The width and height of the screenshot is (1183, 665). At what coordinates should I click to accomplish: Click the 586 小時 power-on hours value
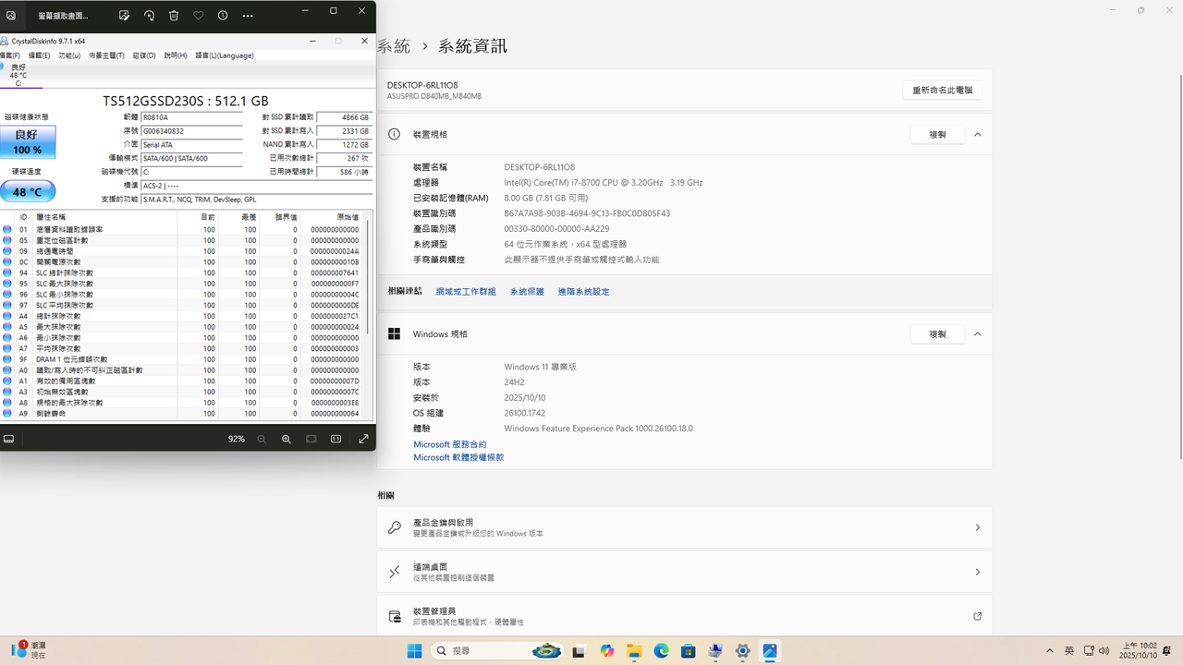(344, 172)
